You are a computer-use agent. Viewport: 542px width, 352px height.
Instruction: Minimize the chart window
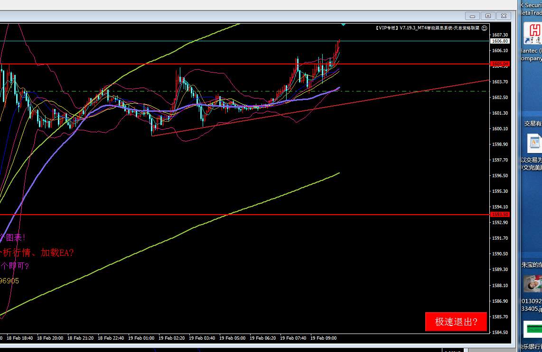(472, 16)
